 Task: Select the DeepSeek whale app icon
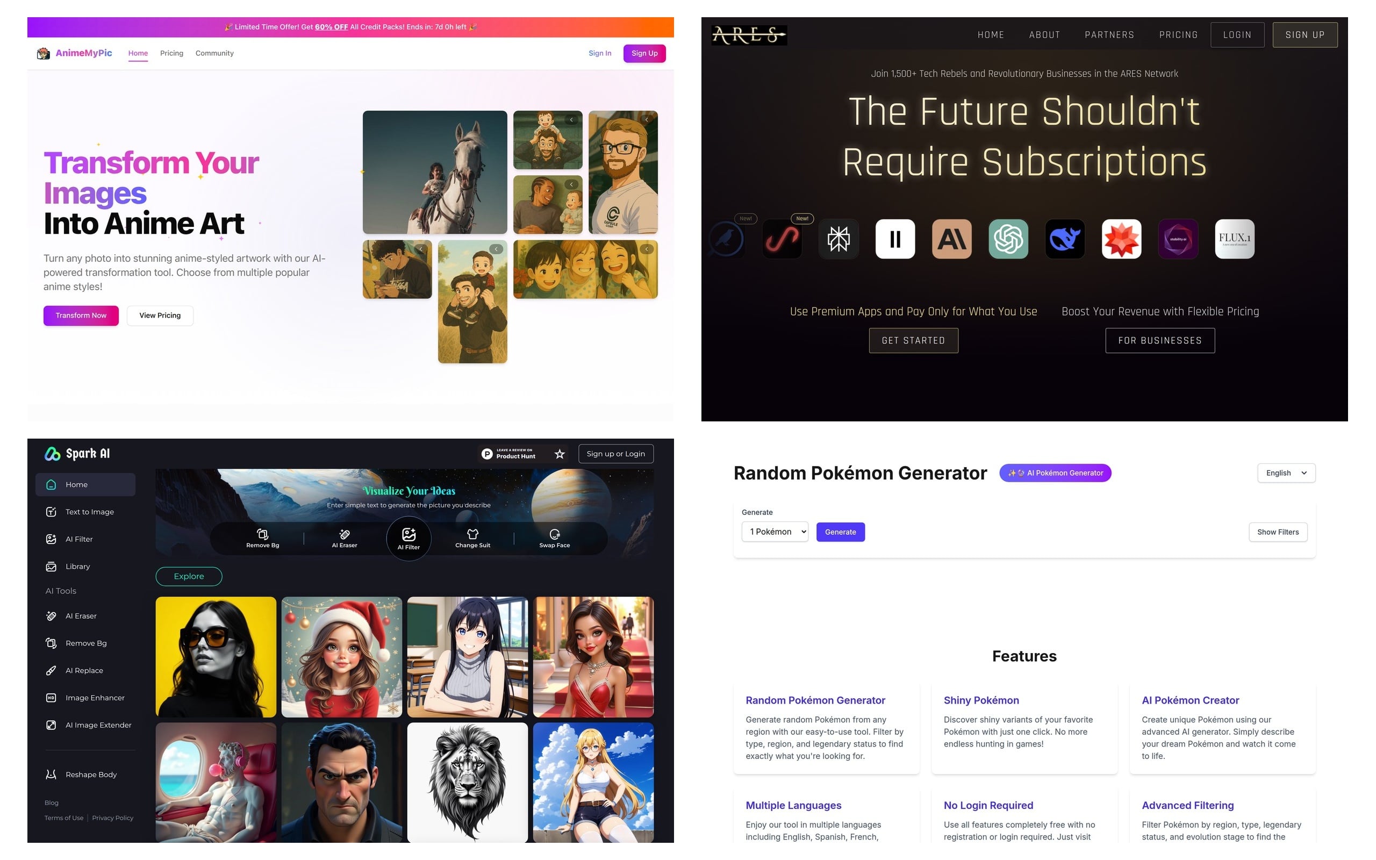1065,239
